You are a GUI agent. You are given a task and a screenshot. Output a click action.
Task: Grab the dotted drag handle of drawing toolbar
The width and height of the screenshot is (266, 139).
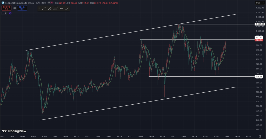point(39,8)
